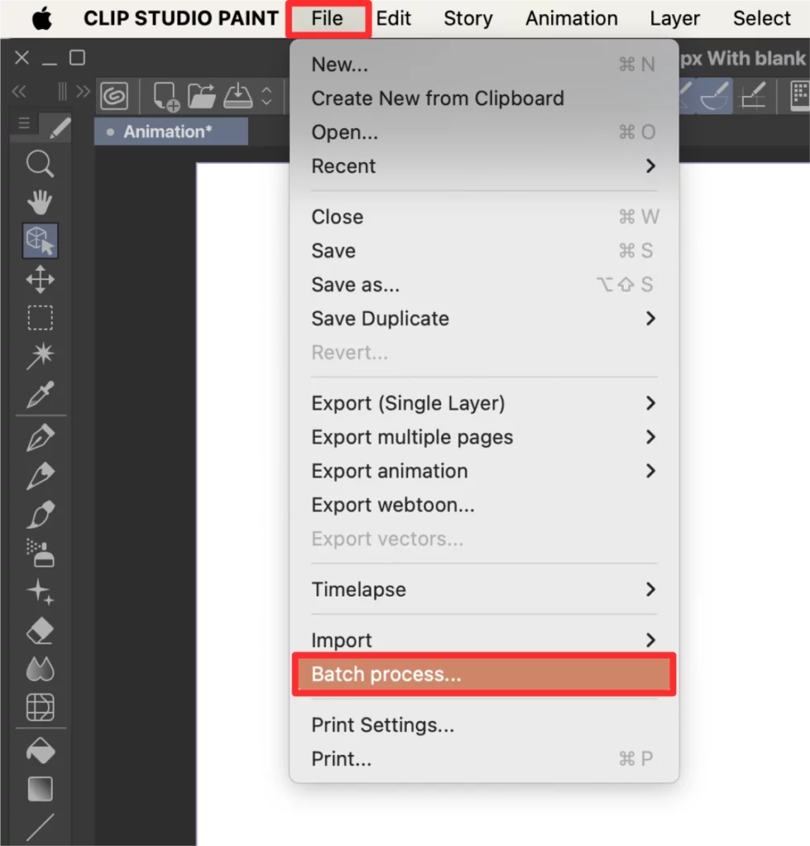Image resolution: width=810 pixels, height=846 pixels.
Task: Select the Airbrush spray tool
Action: click(40, 553)
